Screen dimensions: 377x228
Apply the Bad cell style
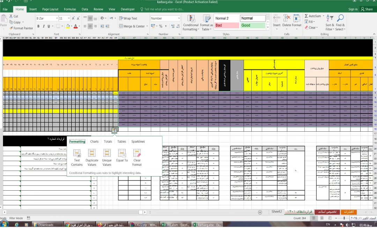[x=226, y=25]
